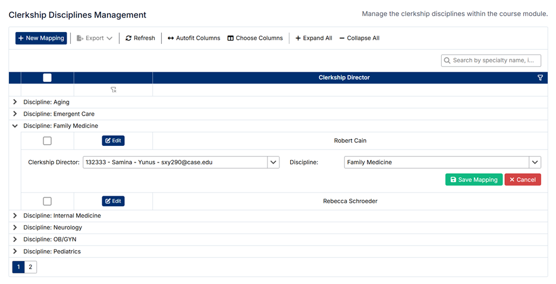Cancel the mapping edit
Viewport: 556px width, 284px height.
point(523,180)
